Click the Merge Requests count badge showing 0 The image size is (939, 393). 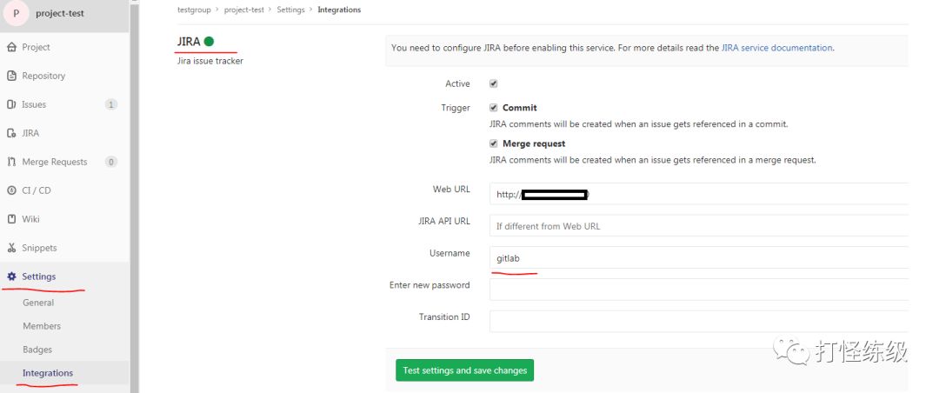coord(110,162)
